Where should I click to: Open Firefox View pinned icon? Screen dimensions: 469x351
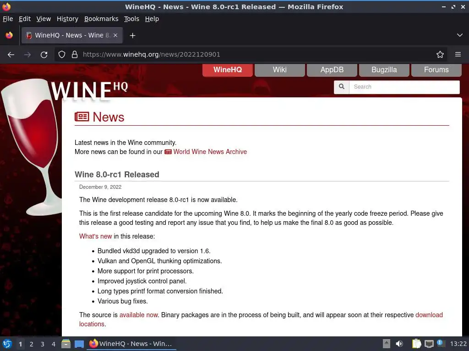coord(9,35)
